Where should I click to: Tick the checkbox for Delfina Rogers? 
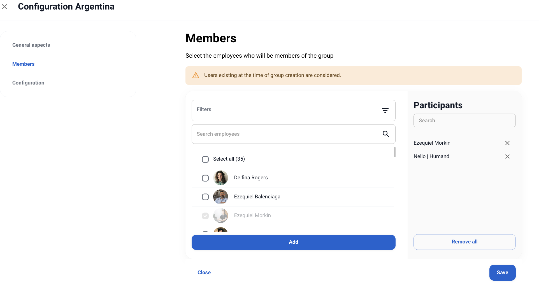pyautogui.click(x=205, y=178)
